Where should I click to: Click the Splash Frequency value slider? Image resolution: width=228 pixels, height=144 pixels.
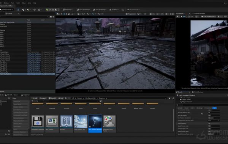214,124
